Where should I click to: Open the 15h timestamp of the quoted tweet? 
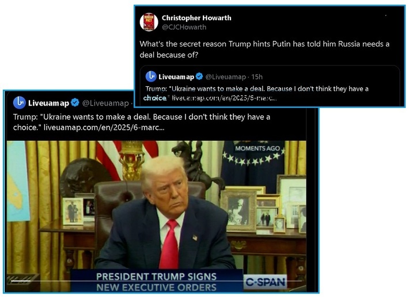coord(257,77)
